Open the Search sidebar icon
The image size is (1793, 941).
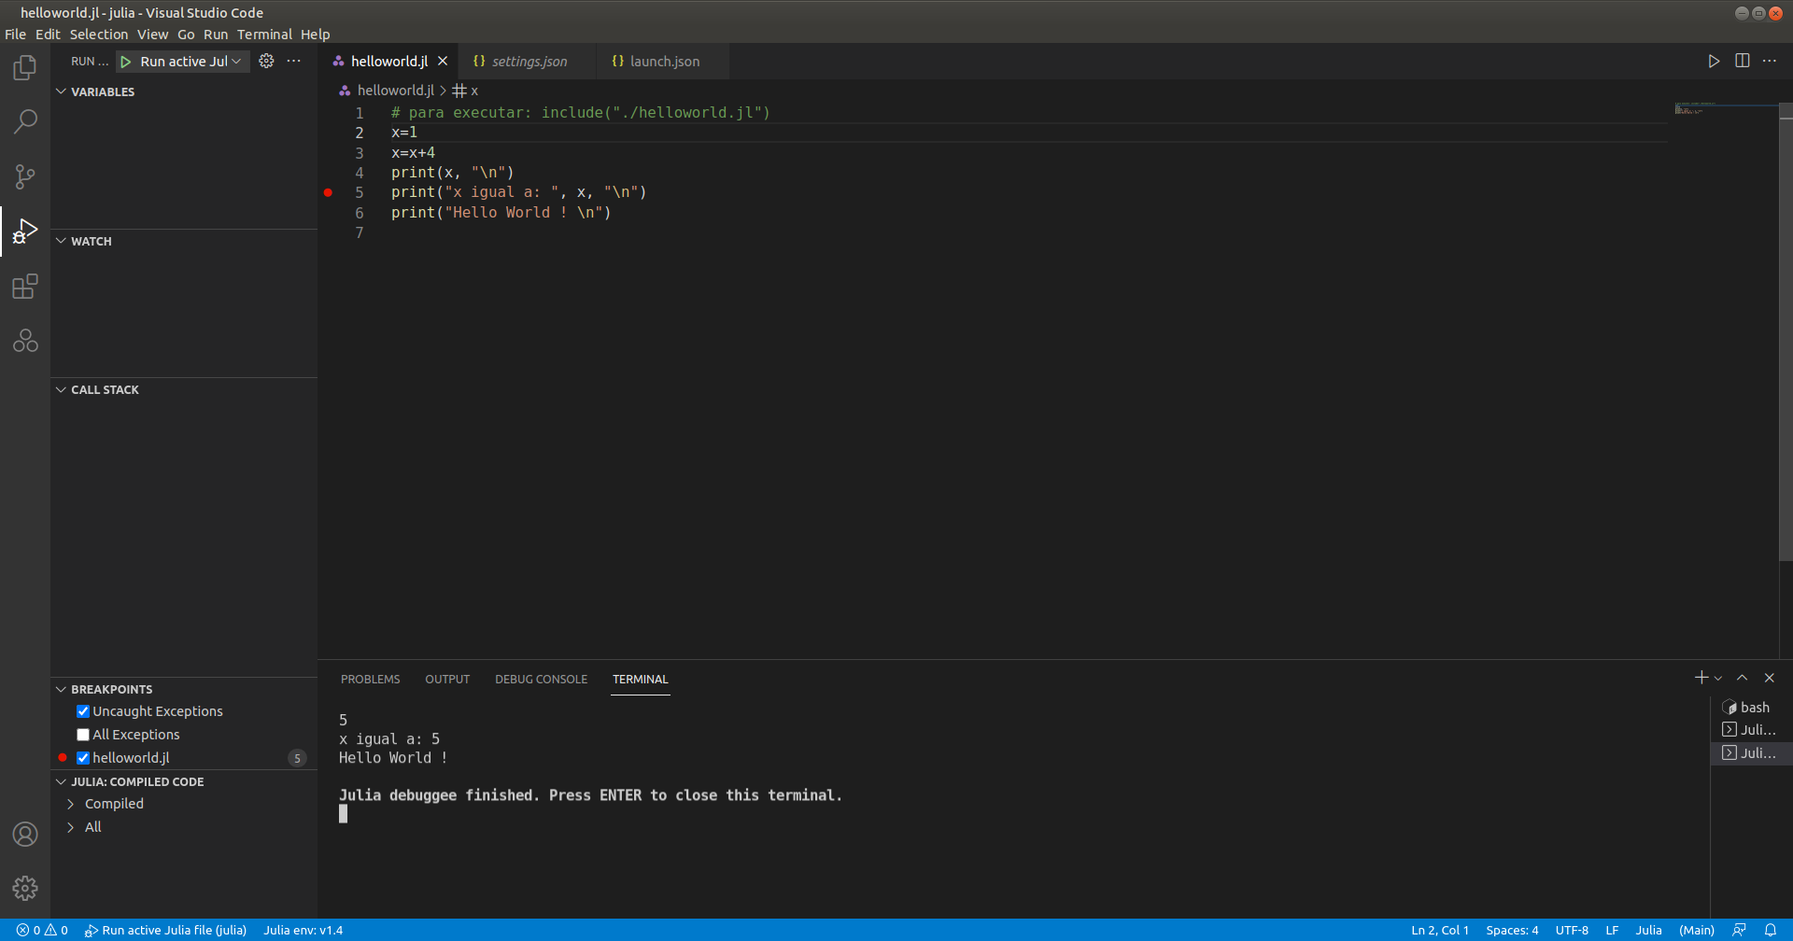pyautogui.click(x=25, y=121)
